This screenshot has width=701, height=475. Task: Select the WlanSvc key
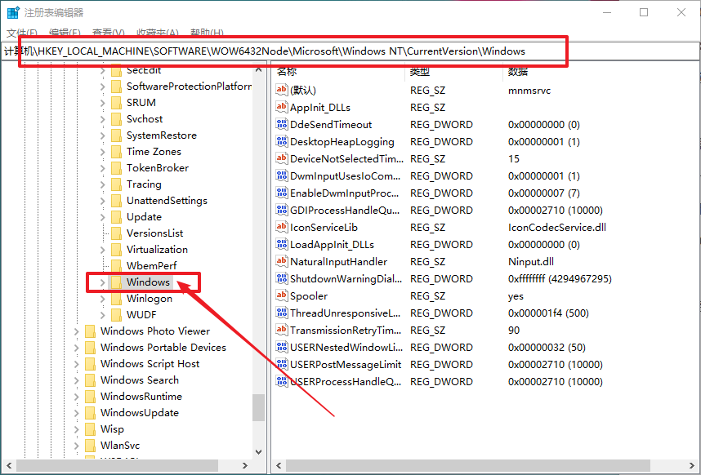point(120,446)
